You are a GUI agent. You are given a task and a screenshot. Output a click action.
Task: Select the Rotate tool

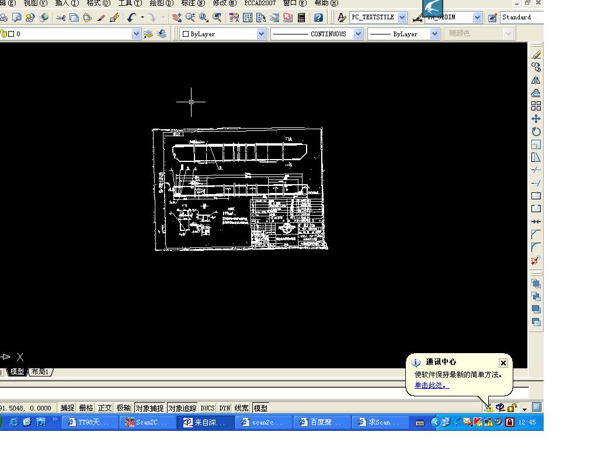536,132
